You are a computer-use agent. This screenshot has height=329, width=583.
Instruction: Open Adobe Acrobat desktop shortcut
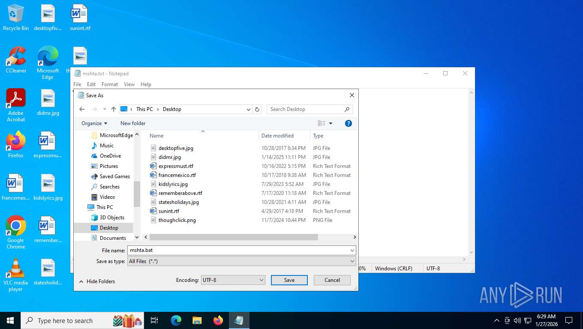tap(16, 105)
